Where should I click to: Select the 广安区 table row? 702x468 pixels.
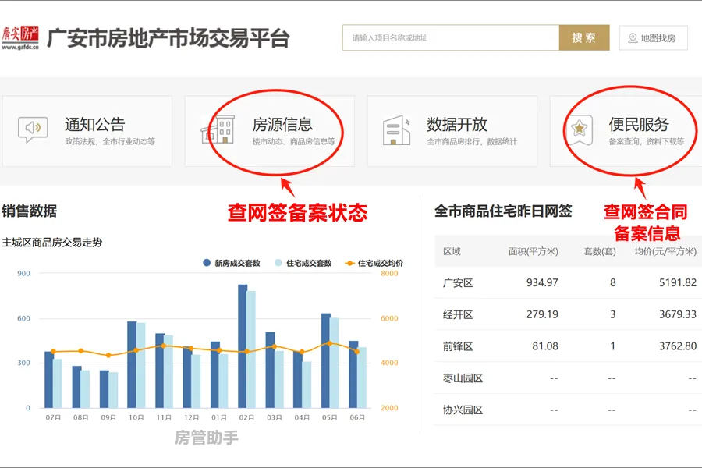coord(568,282)
